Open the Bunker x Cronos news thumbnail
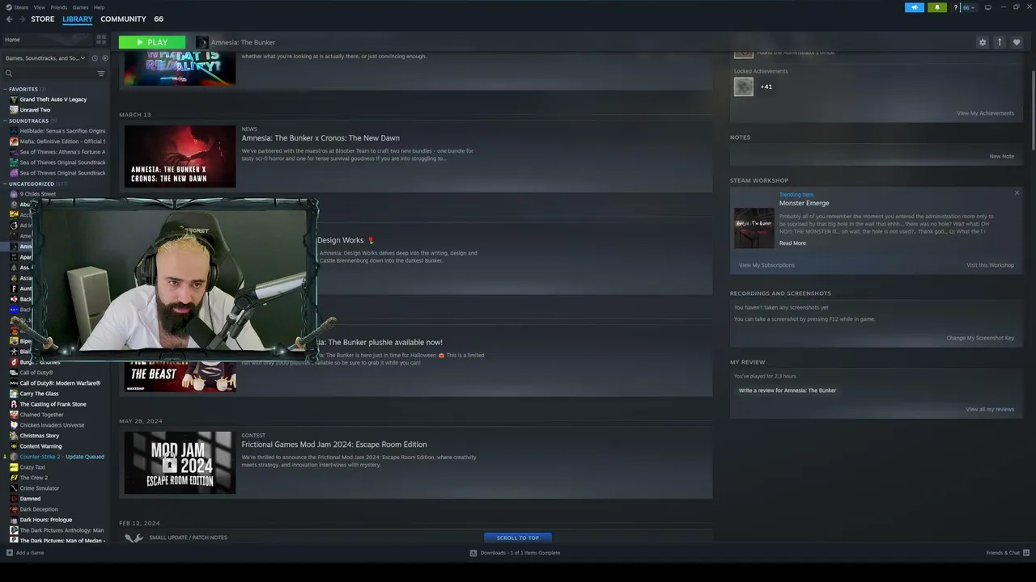Screen dimensions: 1036x582 point(180,156)
